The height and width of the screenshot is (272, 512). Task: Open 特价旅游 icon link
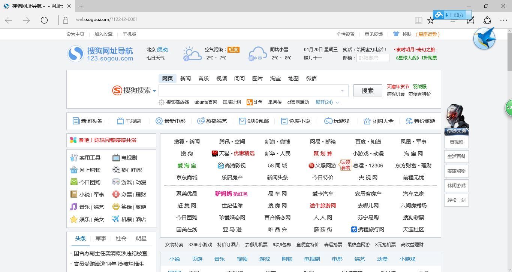421,121
